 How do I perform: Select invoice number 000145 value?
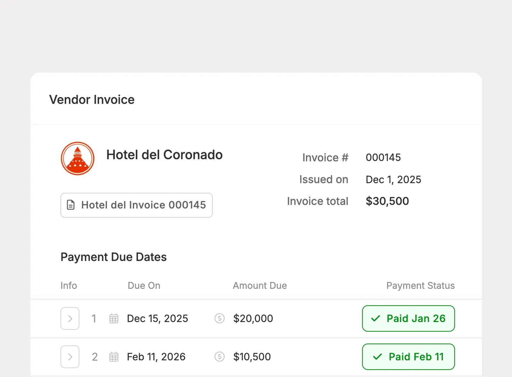click(383, 157)
